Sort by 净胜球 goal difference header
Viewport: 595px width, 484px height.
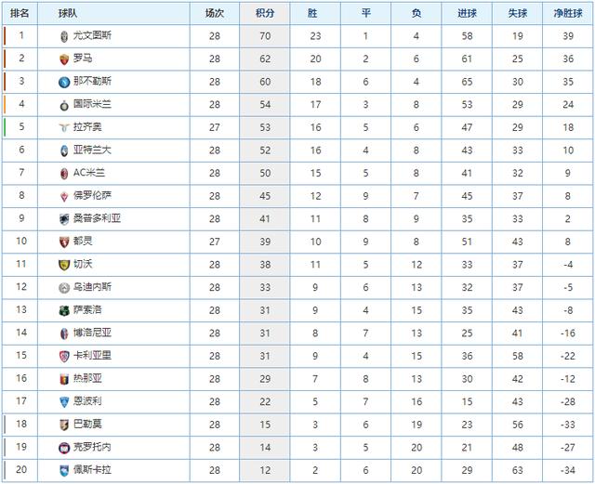click(x=568, y=14)
